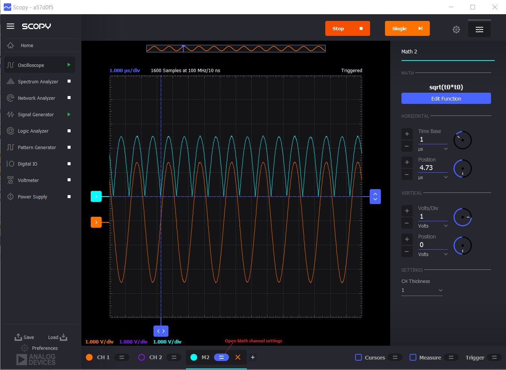Click the horizontal Position knob
Viewport: 506px width, 370px height.
[x=463, y=169]
